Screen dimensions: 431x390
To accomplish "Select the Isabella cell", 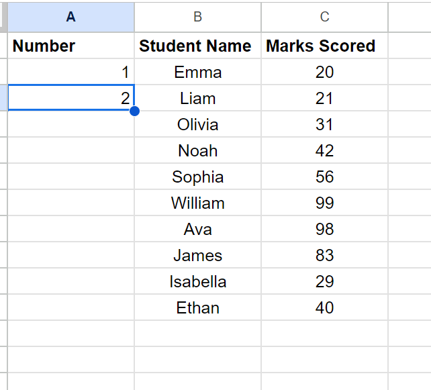I will click(197, 282).
